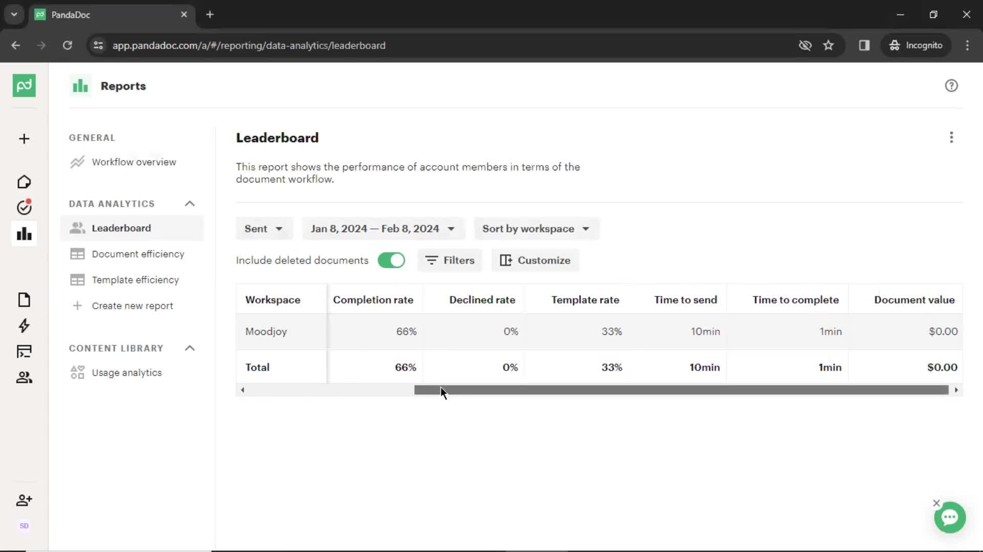983x552 pixels.
Task: Select the PandaDoc browser tab
Action: [112, 14]
